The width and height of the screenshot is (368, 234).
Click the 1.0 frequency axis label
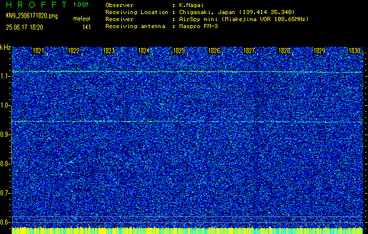[5, 105]
